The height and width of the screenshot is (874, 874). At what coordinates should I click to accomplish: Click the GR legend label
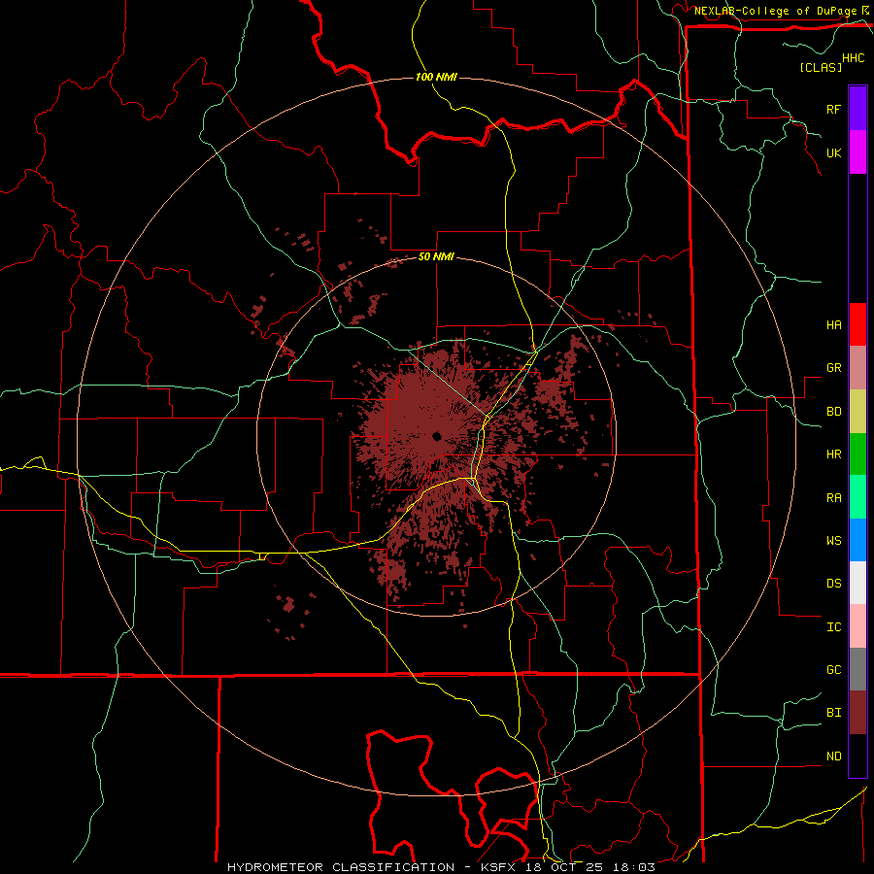833,368
